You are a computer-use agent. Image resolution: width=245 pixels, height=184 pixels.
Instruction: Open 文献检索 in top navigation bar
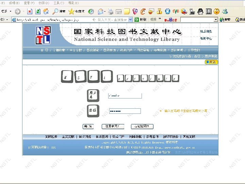pos(59,50)
